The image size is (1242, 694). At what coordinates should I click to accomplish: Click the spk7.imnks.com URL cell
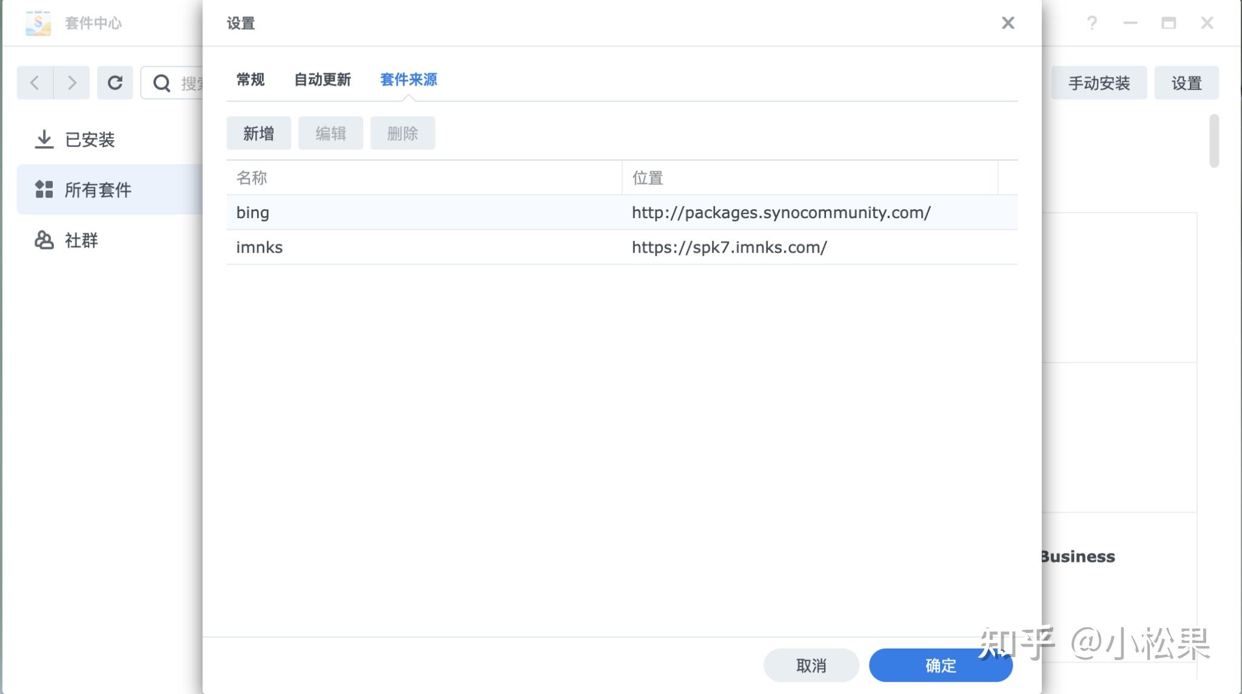[730, 247]
